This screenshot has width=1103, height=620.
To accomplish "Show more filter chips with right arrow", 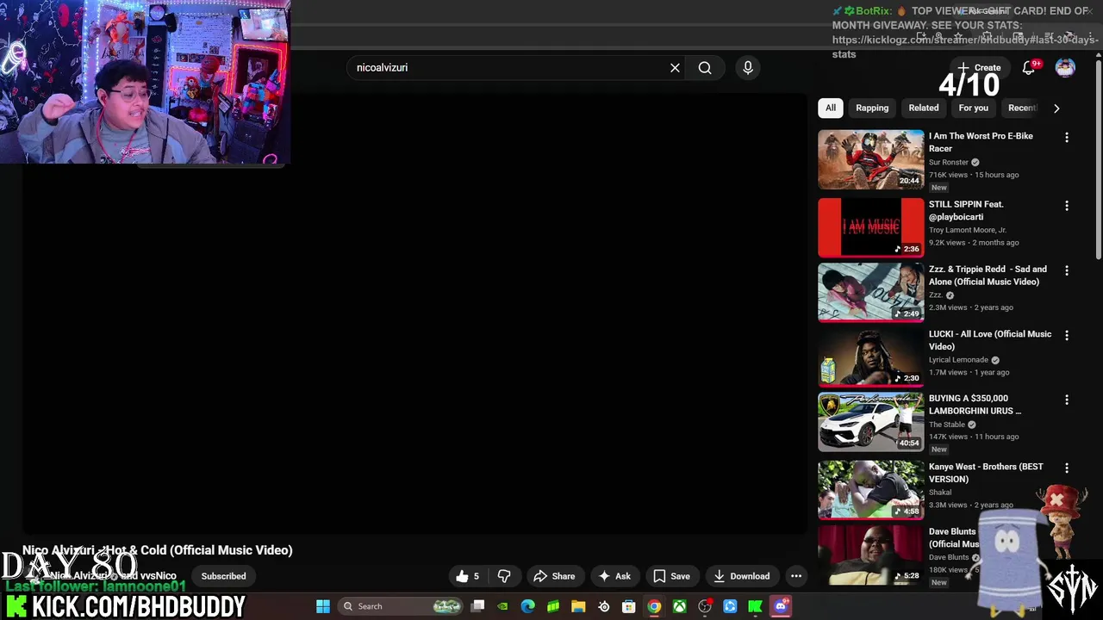I will pyautogui.click(x=1056, y=108).
